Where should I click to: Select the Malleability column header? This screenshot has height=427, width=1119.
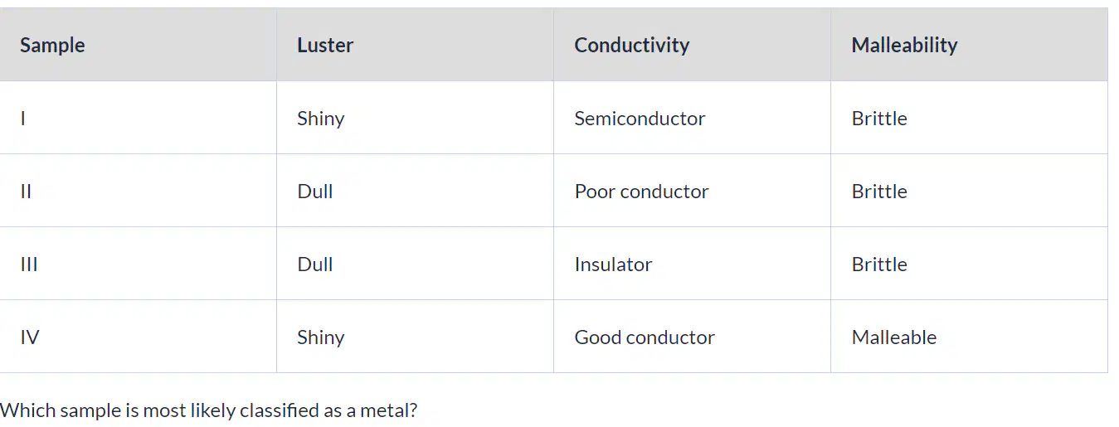[904, 46]
